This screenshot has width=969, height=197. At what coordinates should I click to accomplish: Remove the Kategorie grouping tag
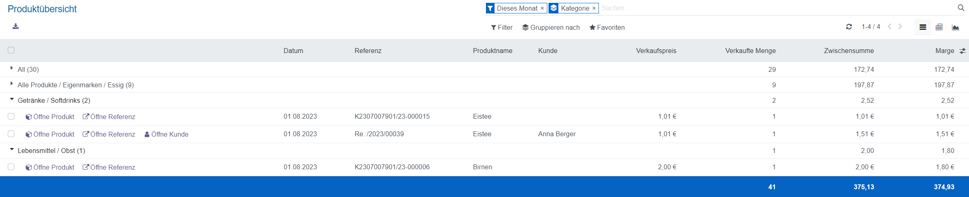[594, 8]
